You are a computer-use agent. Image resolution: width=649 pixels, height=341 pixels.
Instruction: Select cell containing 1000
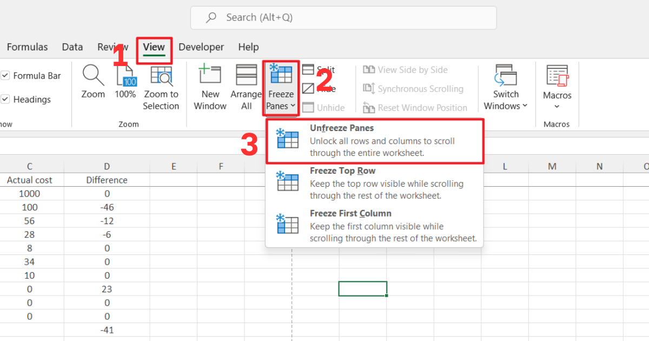click(x=30, y=194)
